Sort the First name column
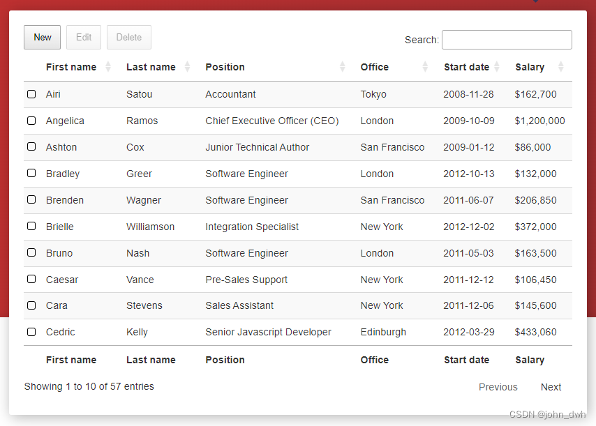Image resolution: width=596 pixels, height=426 pixels. tap(71, 67)
